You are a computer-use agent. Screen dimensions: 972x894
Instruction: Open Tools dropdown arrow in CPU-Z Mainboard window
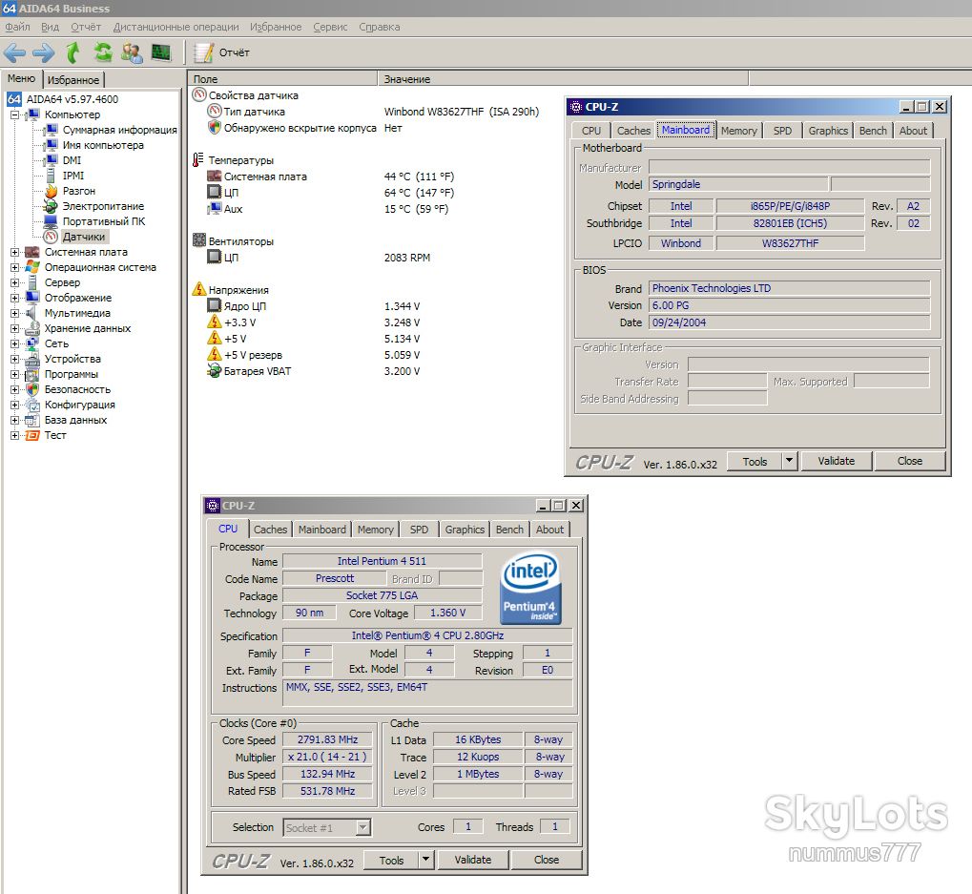(789, 461)
